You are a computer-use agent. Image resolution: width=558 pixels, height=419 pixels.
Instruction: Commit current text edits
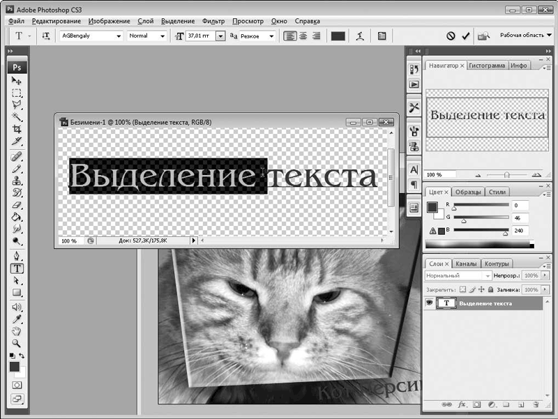[465, 36]
